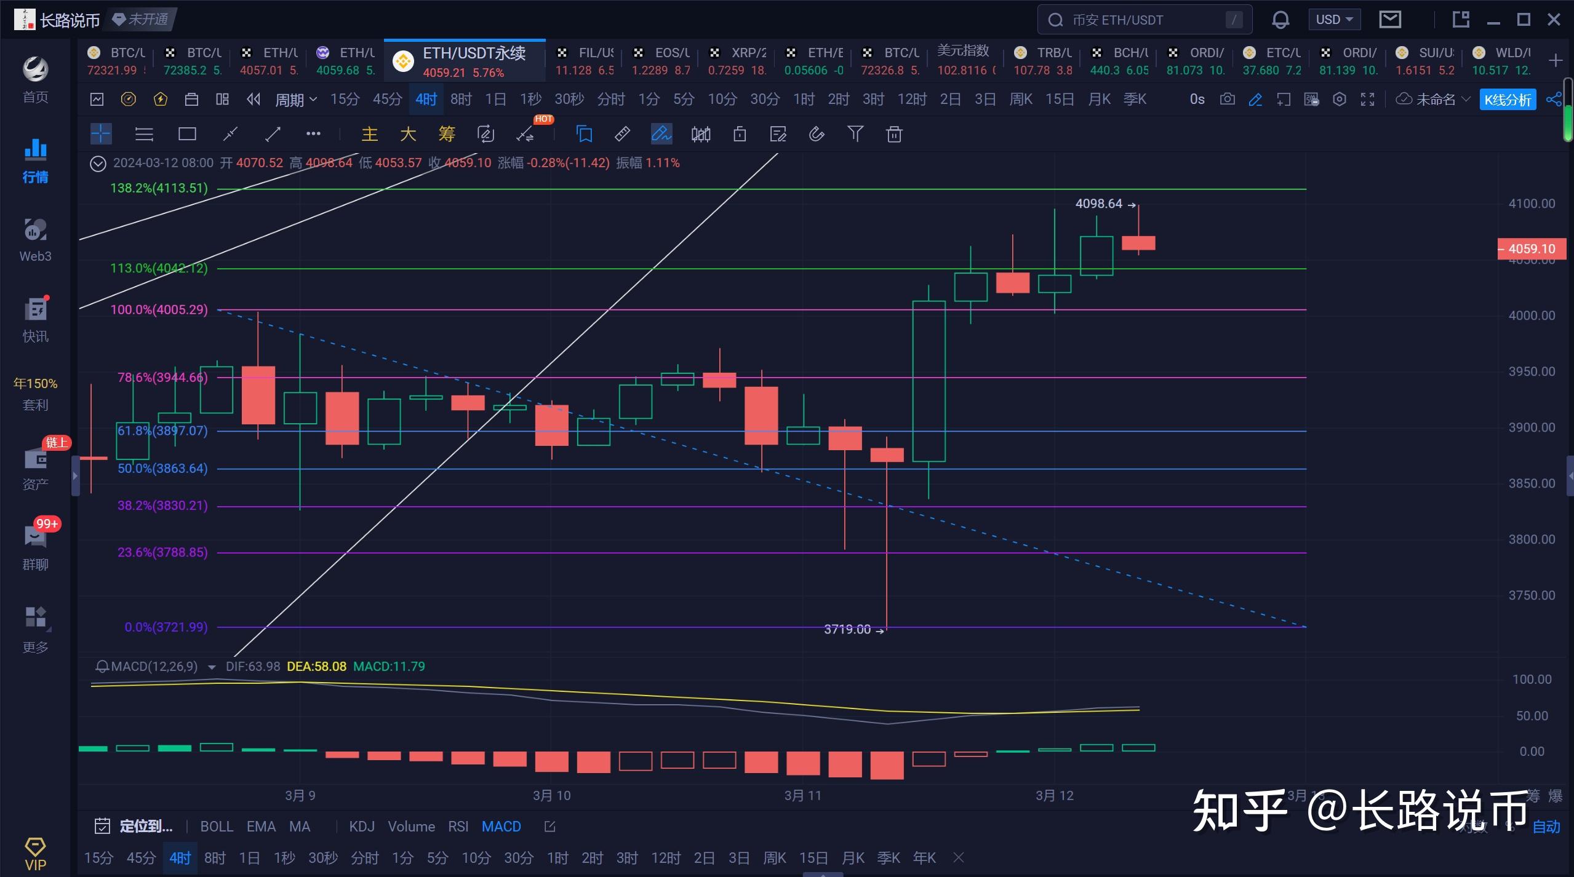Switch to the FIL/US ticker tab
Viewport: 1574px width, 877px height.
point(583,61)
